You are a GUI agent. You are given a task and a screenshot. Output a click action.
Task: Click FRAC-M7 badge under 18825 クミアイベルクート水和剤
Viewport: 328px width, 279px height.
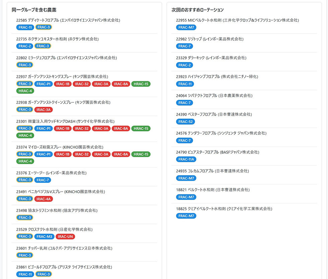186,216
